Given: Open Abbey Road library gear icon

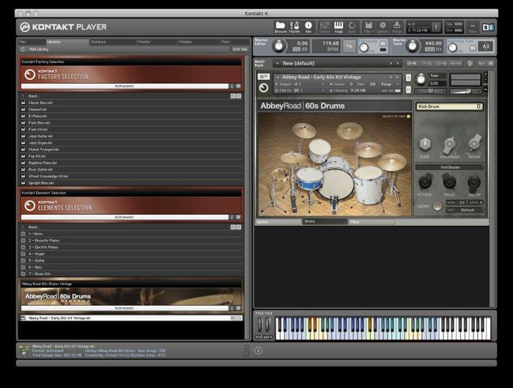Looking at the screenshot, I should pos(238,308).
